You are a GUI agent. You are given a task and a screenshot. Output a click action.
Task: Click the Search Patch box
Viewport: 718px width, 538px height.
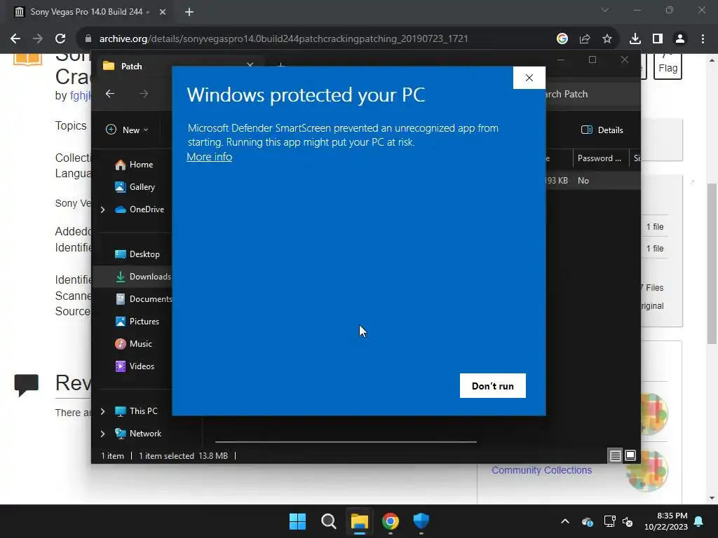click(590, 94)
